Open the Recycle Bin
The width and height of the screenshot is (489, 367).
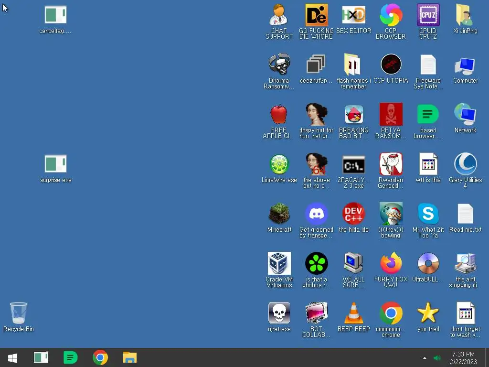tap(19, 313)
